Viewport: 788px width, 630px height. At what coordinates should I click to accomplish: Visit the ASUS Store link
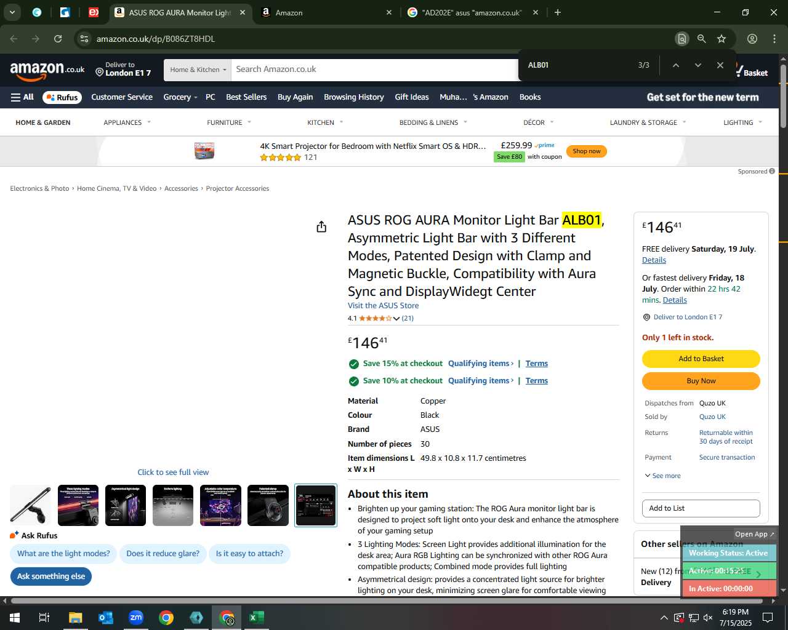[x=383, y=306]
